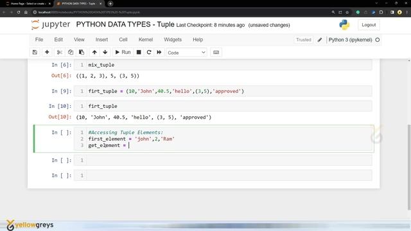Viewport: 411px width, 231px height.
Task: Open the File menu
Action: (x=39, y=40)
